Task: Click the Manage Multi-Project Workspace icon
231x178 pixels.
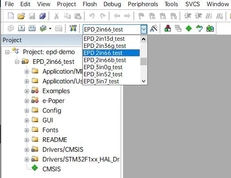Action: pyautogui.click(x=178, y=28)
